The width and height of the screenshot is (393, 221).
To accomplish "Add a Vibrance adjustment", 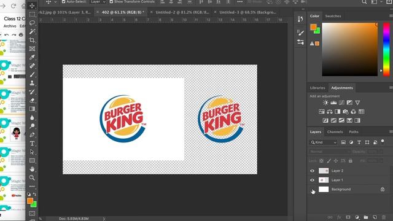I will point(357,103).
